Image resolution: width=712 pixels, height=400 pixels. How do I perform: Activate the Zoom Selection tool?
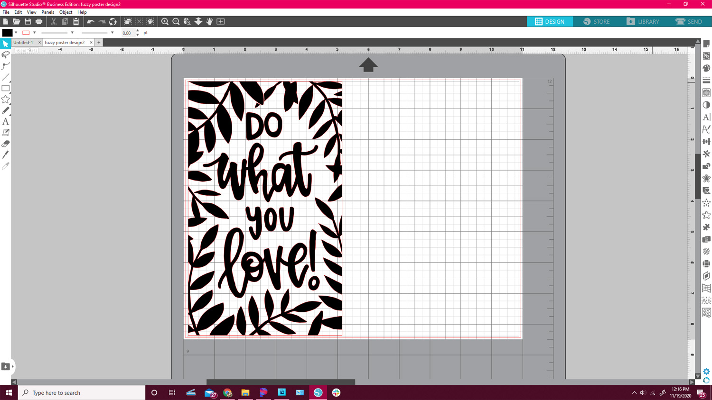pyautogui.click(x=187, y=21)
